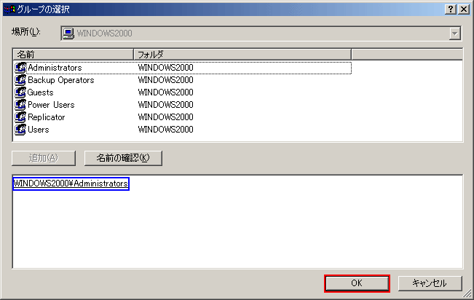The image size is (474, 300).
Task: Select the Power Users row name
Action: tap(51, 105)
